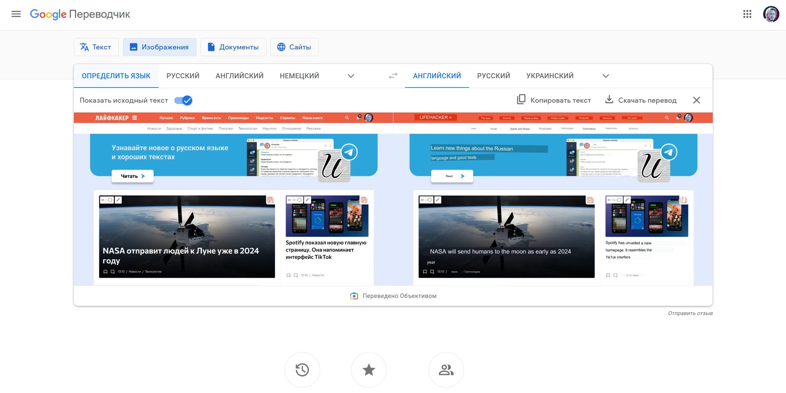Open the Google apps grid

pyautogui.click(x=747, y=14)
